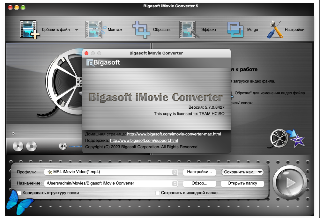Image resolution: width=320 pixels, height=218 pixels.
Task: Select the Crop (Обрезать) tool icon
Action: (141, 29)
